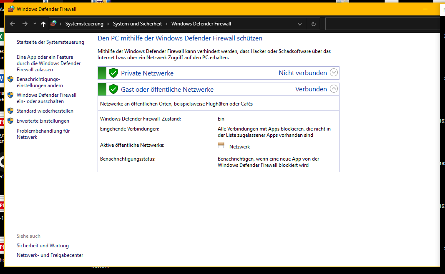This screenshot has width=445, height=274.
Task: Click Siehe auch section label
Action: pyautogui.click(x=28, y=236)
